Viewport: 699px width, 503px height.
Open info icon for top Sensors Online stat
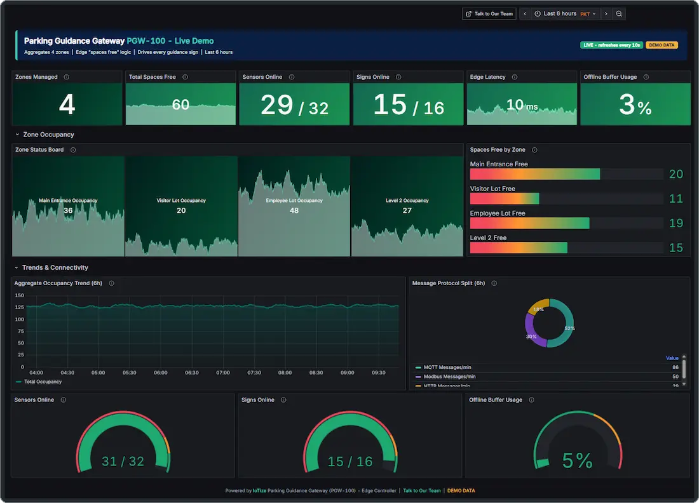292,77
